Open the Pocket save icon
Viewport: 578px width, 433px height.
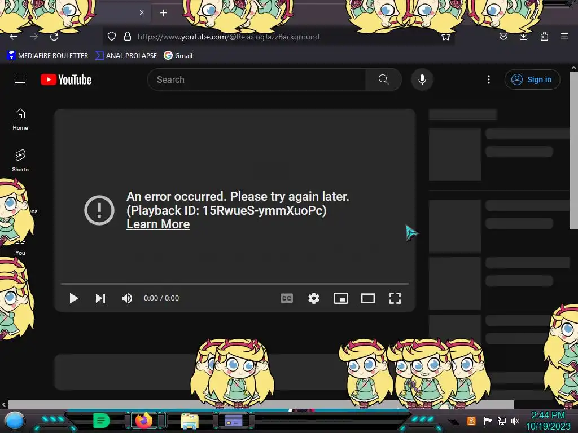point(503,36)
